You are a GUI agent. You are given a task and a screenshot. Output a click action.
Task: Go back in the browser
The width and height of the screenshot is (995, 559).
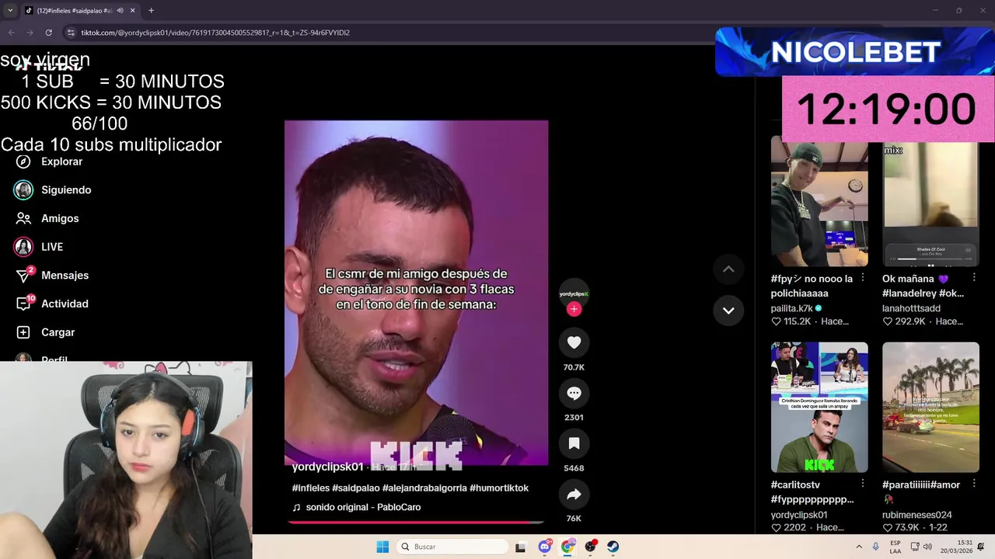coord(11,33)
